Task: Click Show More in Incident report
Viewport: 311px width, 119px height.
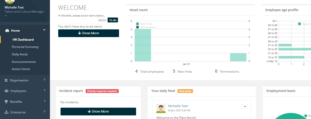Action: point(98,112)
